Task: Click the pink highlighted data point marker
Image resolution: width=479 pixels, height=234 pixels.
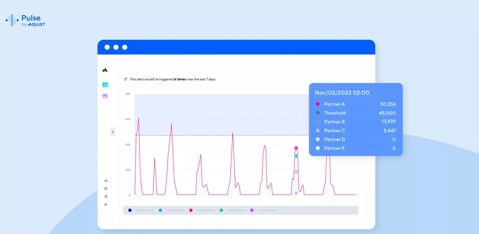Action: tap(296, 148)
